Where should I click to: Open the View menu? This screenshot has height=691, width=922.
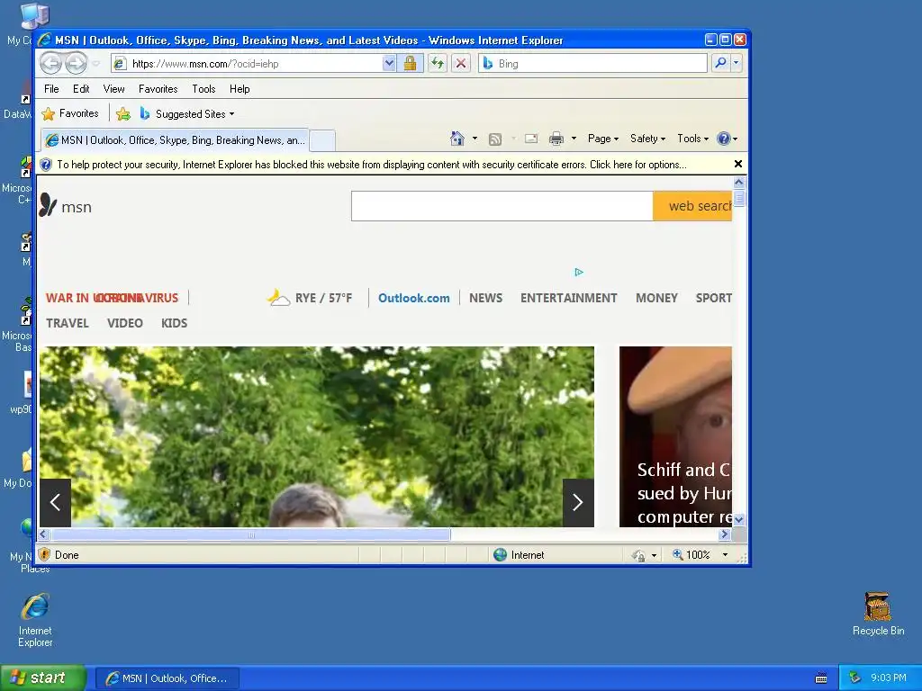coord(113,89)
